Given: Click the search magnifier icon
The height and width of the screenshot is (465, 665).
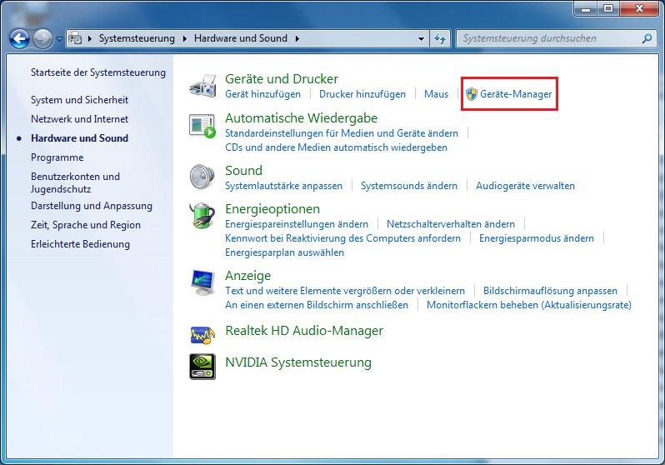Looking at the screenshot, I should pos(647,38).
